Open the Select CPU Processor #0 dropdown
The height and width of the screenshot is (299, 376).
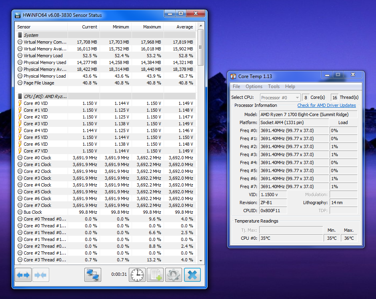(280, 98)
